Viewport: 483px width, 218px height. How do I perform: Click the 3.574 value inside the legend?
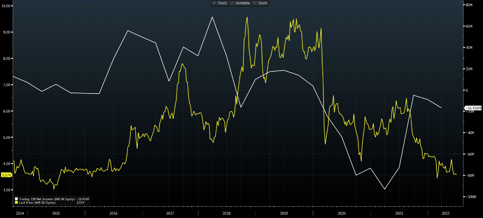[80, 203]
